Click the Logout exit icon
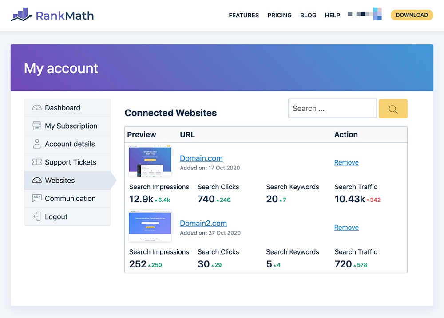 click(x=37, y=216)
